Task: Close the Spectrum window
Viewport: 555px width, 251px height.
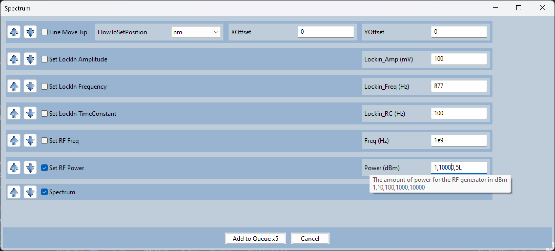Action: pos(542,8)
